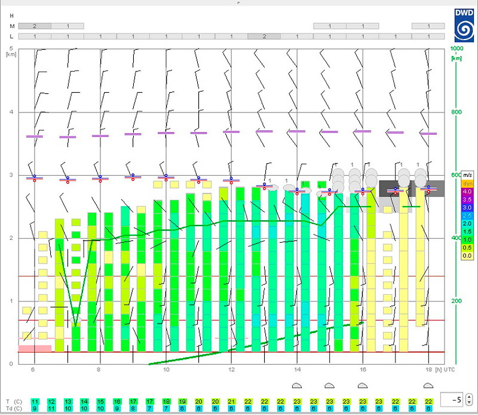The image size is (478, 415).
Task: Click the 1.5 m/s legend swatch
Action: tap(467, 231)
